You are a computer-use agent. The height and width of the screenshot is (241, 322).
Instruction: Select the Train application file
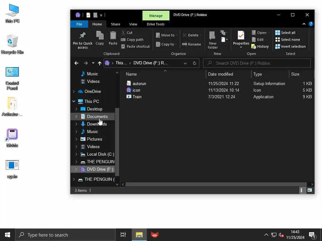tap(219, 97)
